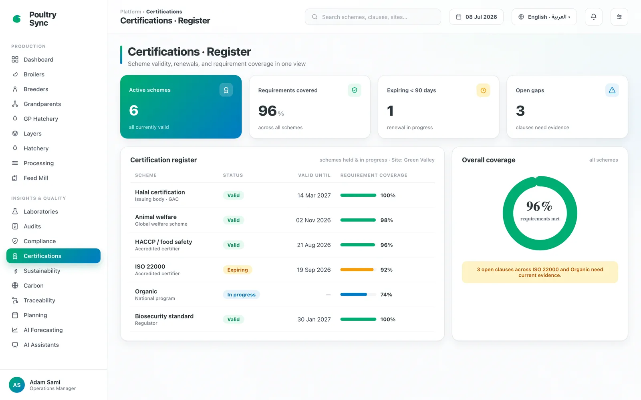This screenshot has height=400, width=641.
Task: Click the 14 Mar 2027 valid-until date
Action: point(314,196)
